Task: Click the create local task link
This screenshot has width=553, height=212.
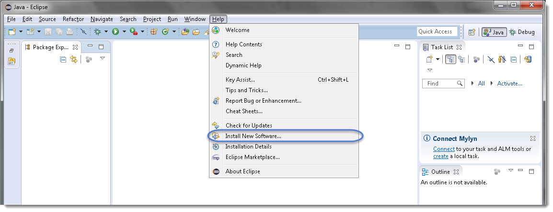Action: [x=440, y=156]
